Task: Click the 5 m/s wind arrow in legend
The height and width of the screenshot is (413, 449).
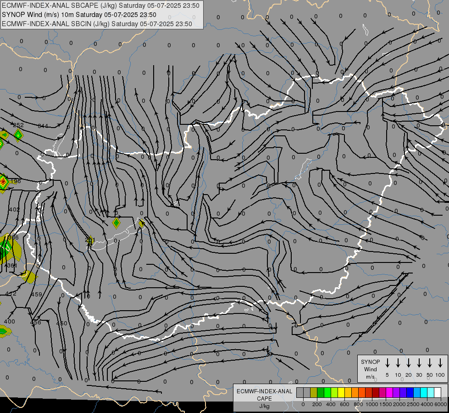Action: pyautogui.click(x=387, y=363)
